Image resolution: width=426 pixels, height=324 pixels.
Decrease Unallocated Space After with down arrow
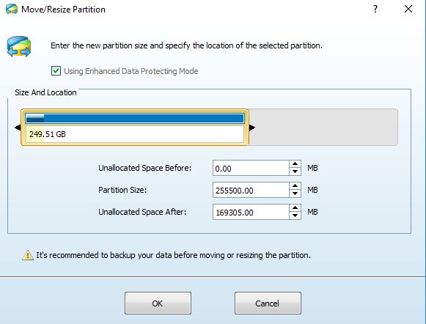pos(295,216)
